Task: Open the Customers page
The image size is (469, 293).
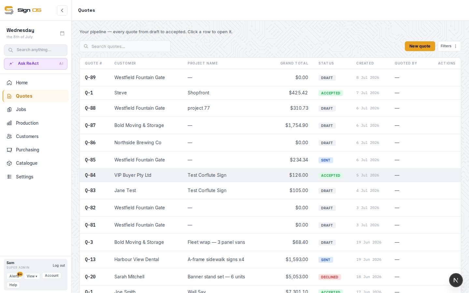Action: pyautogui.click(x=36, y=136)
